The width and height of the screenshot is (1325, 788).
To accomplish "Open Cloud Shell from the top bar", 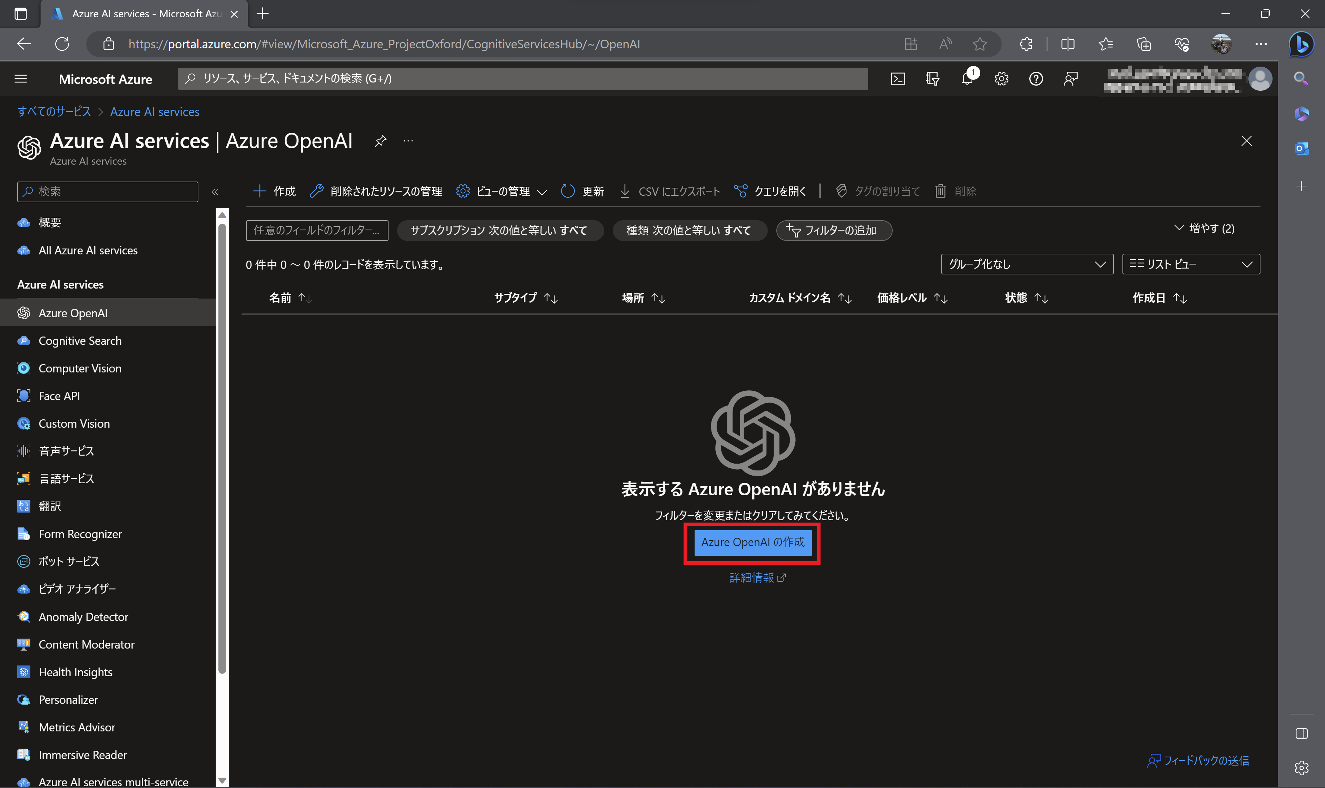I will coord(898,79).
